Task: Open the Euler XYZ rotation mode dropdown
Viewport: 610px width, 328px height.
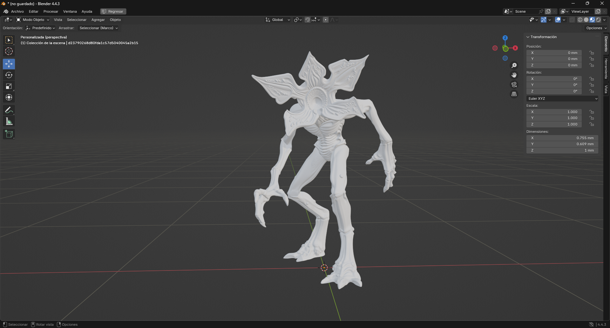Action: click(x=562, y=99)
